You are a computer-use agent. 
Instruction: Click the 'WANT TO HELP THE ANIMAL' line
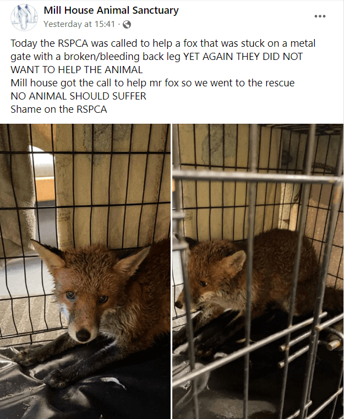(x=77, y=70)
